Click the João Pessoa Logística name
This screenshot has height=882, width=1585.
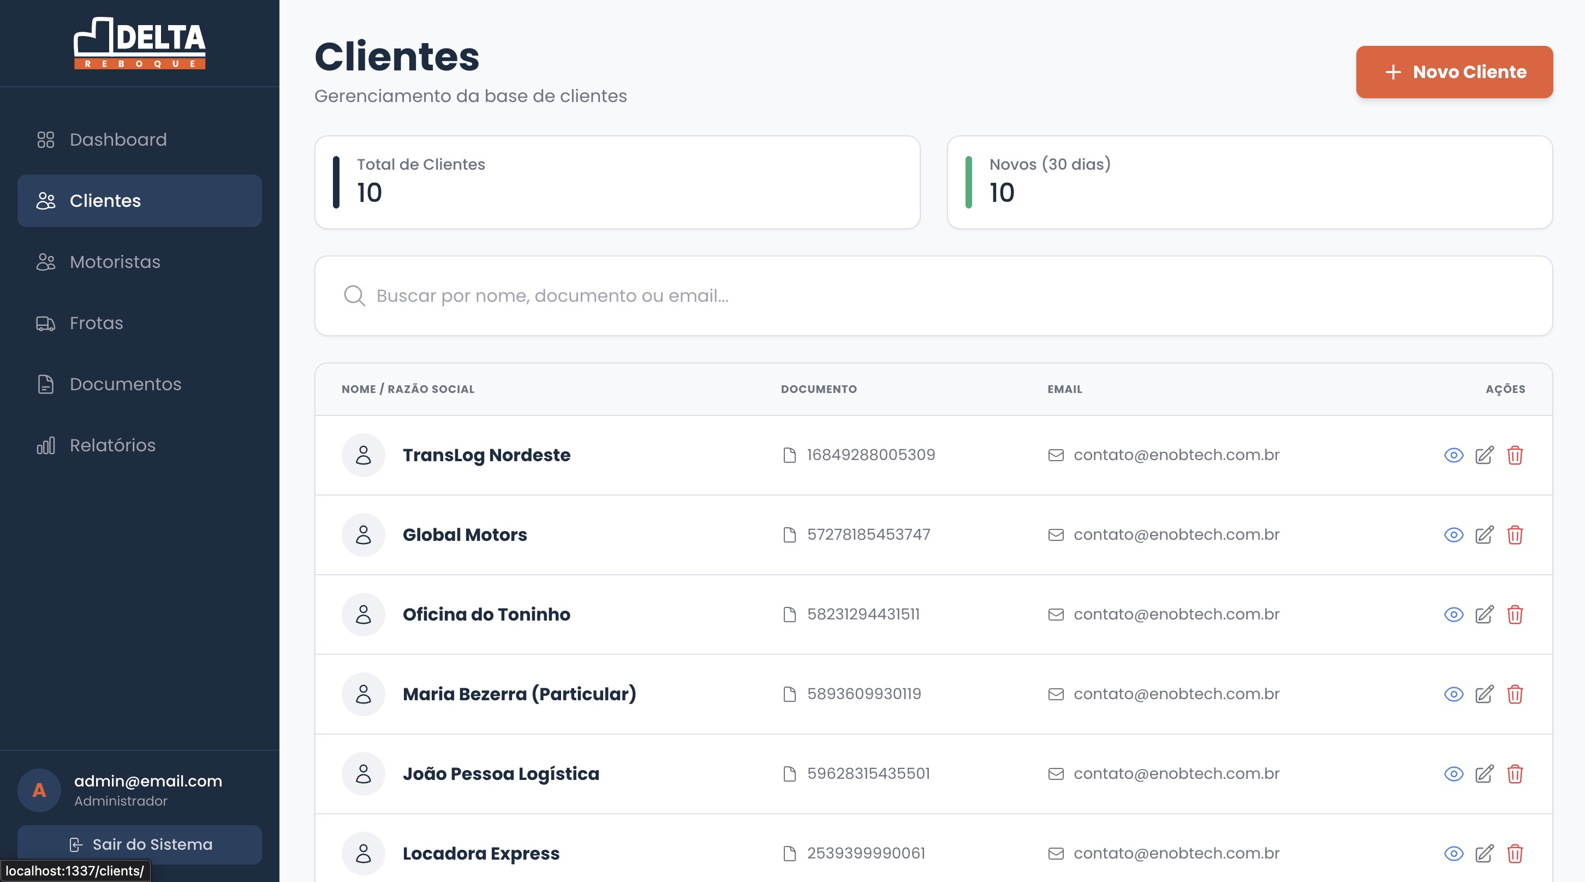(x=500, y=774)
